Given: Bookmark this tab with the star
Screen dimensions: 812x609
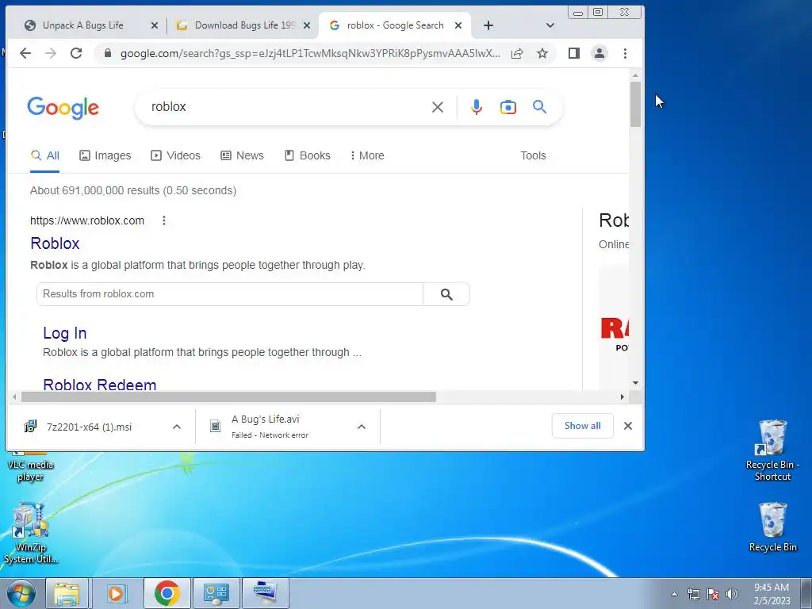Looking at the screenshot, I should click(542, 53).
